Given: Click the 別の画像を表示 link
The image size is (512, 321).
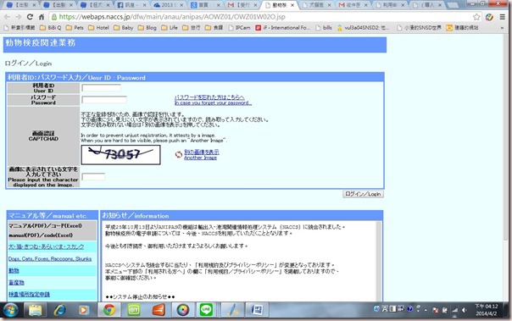Looking at the screenshot, I should 202,152.
